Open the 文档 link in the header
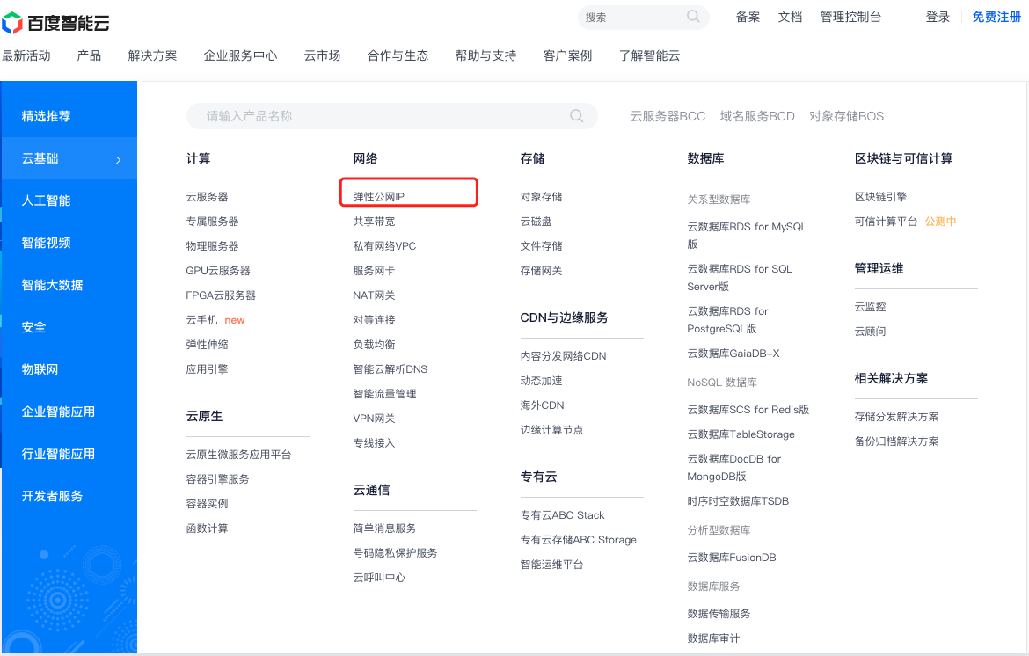Screen dimensions: 1029x656 [790, 17]
